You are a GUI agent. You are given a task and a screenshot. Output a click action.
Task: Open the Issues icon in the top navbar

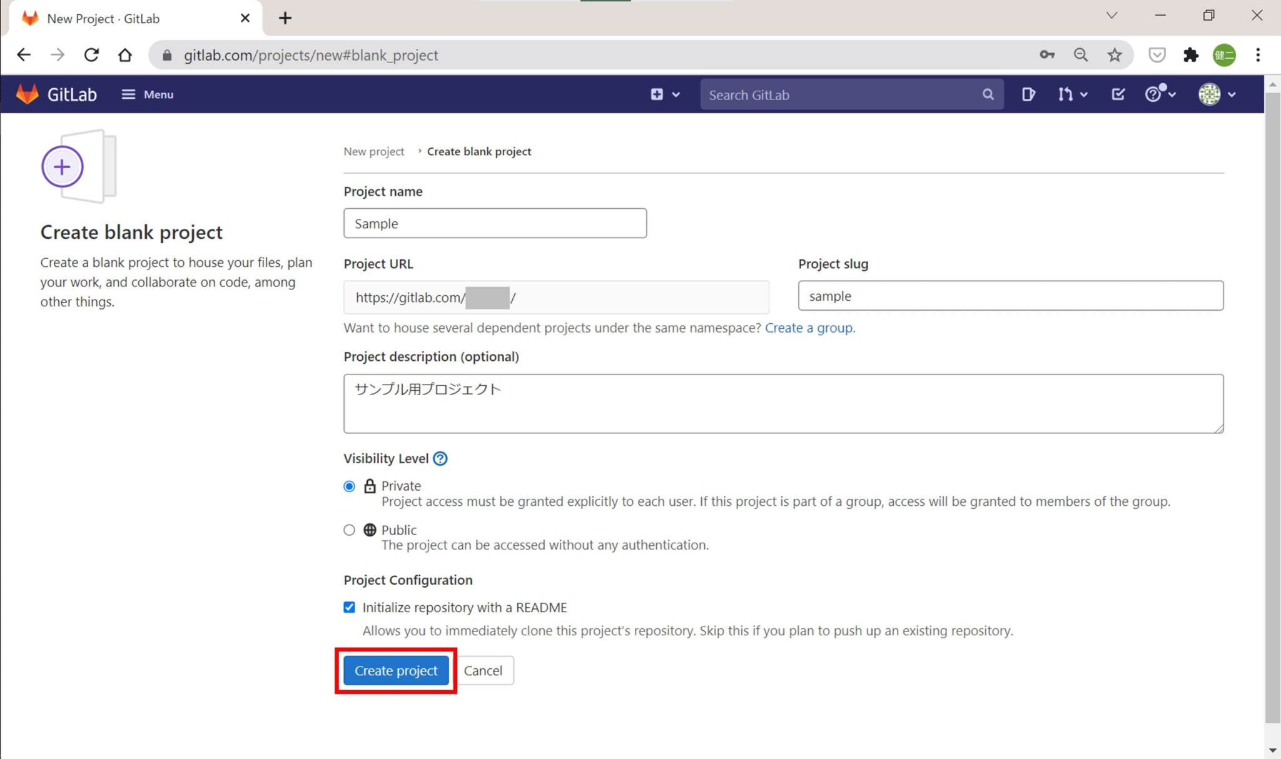[x=1029, y=94]
